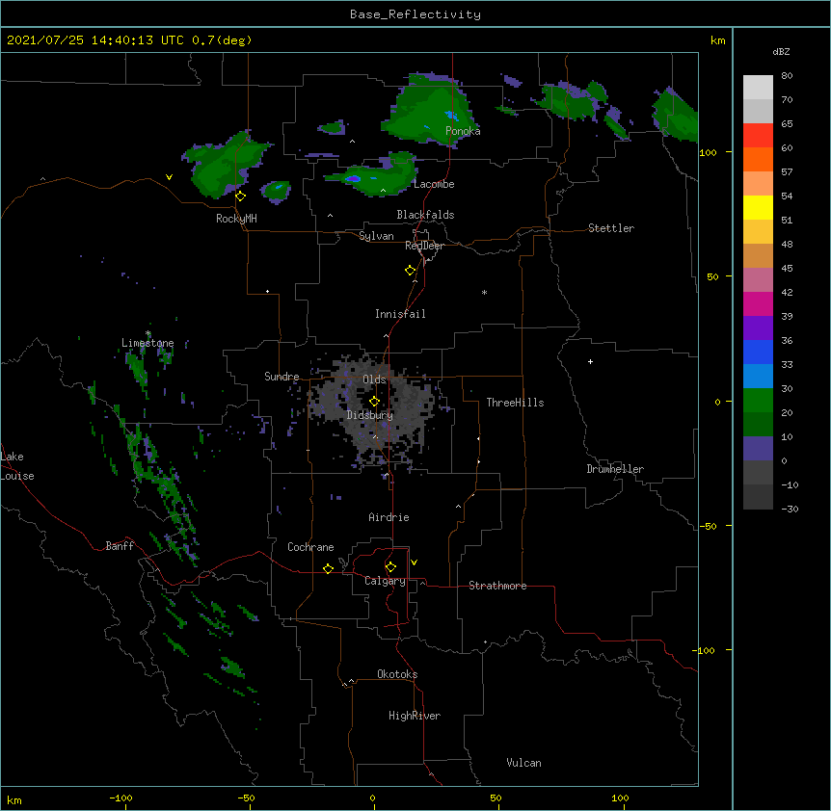Click the Sylvan town label

tap(376, 236)
